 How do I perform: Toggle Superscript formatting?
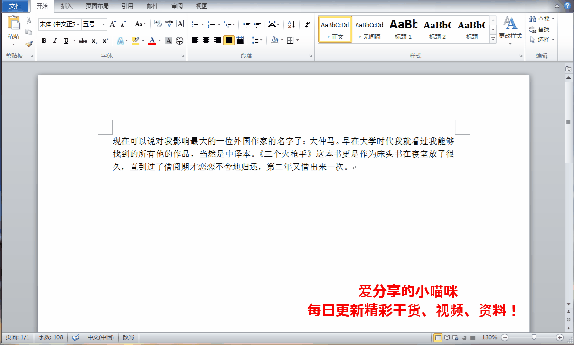pos(105,41)
